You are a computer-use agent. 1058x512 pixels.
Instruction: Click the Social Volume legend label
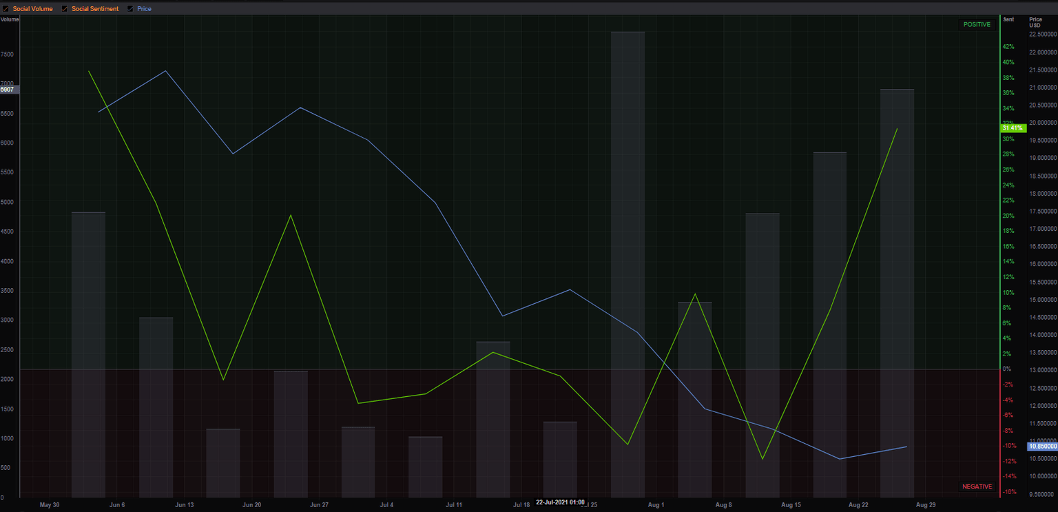click(32, 9)
